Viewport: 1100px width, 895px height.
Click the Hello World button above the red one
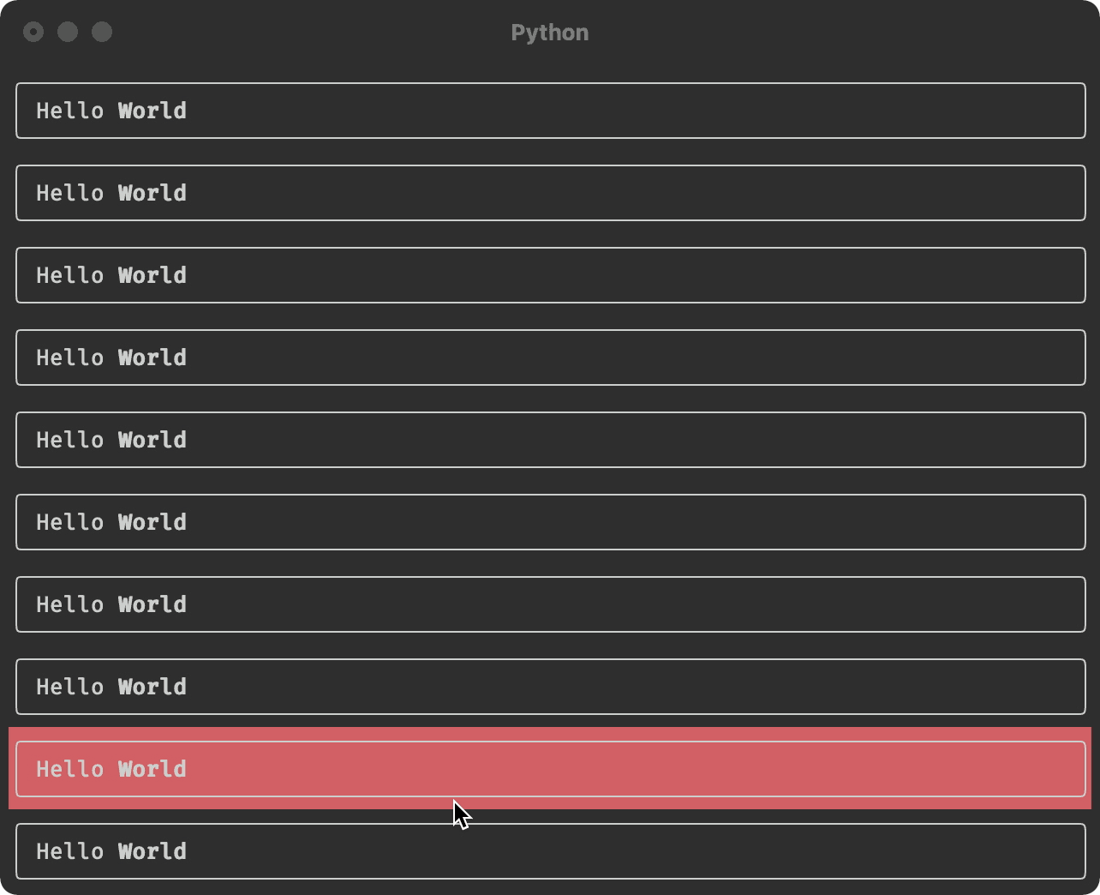[x=550, y=687]
